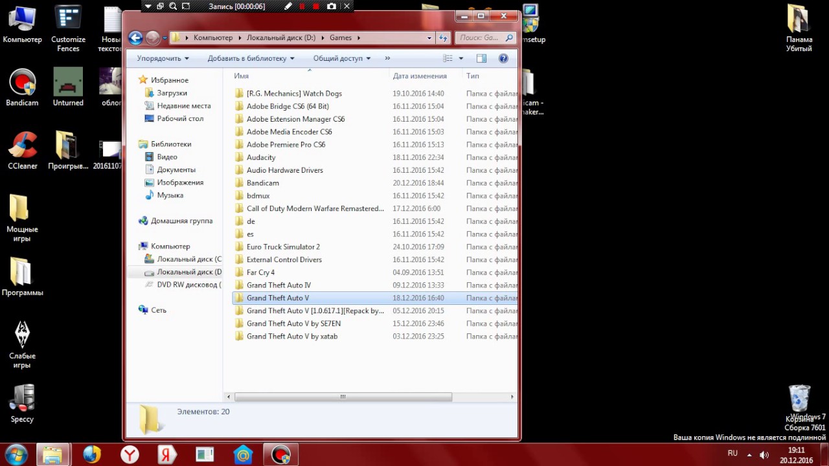Select the Grand Theft Auto IV folder
The image size is (829, 466).
point(278,285)
